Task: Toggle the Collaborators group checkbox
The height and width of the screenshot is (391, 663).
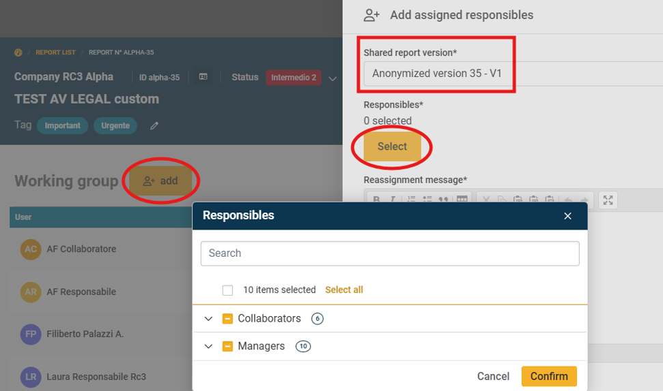Action: [x=228, y=319]
